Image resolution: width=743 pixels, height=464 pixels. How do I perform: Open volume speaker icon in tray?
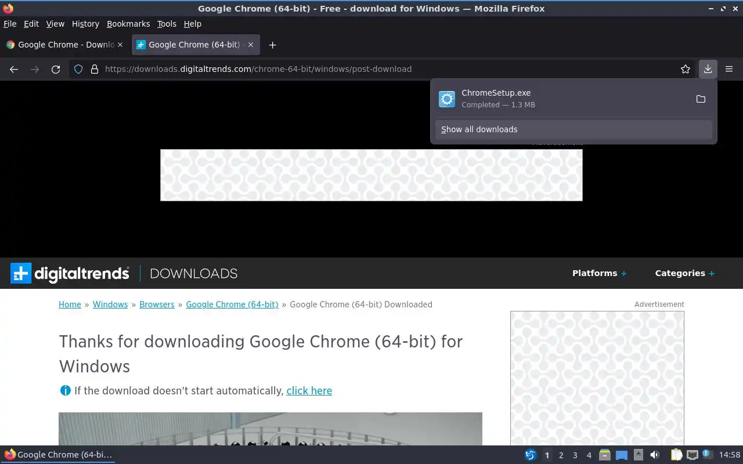point(655,455)
